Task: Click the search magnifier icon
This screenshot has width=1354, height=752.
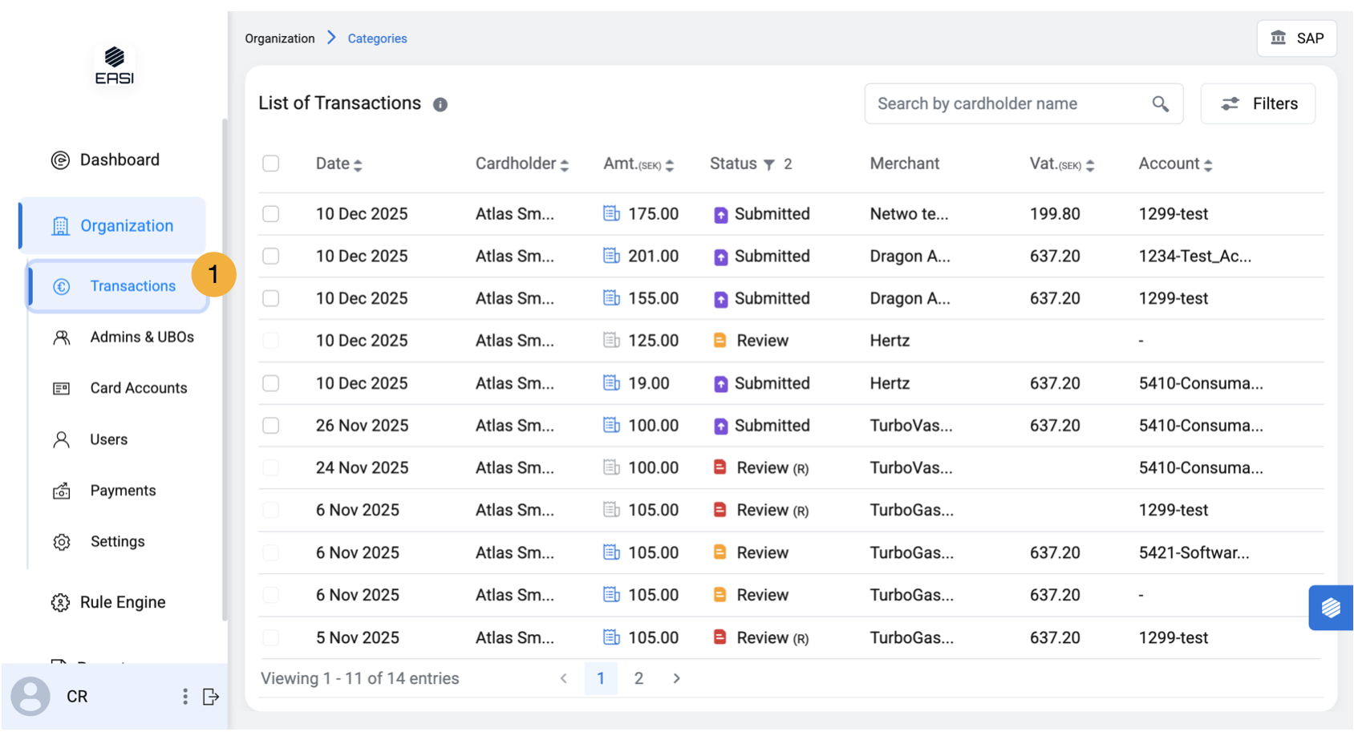Action: pyautogui.click(x=1160, y=104)
